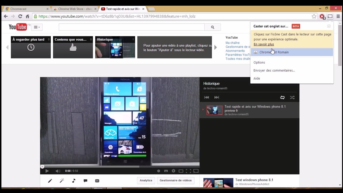Play the video
The image size is (343, 193).
coord(47,171)
